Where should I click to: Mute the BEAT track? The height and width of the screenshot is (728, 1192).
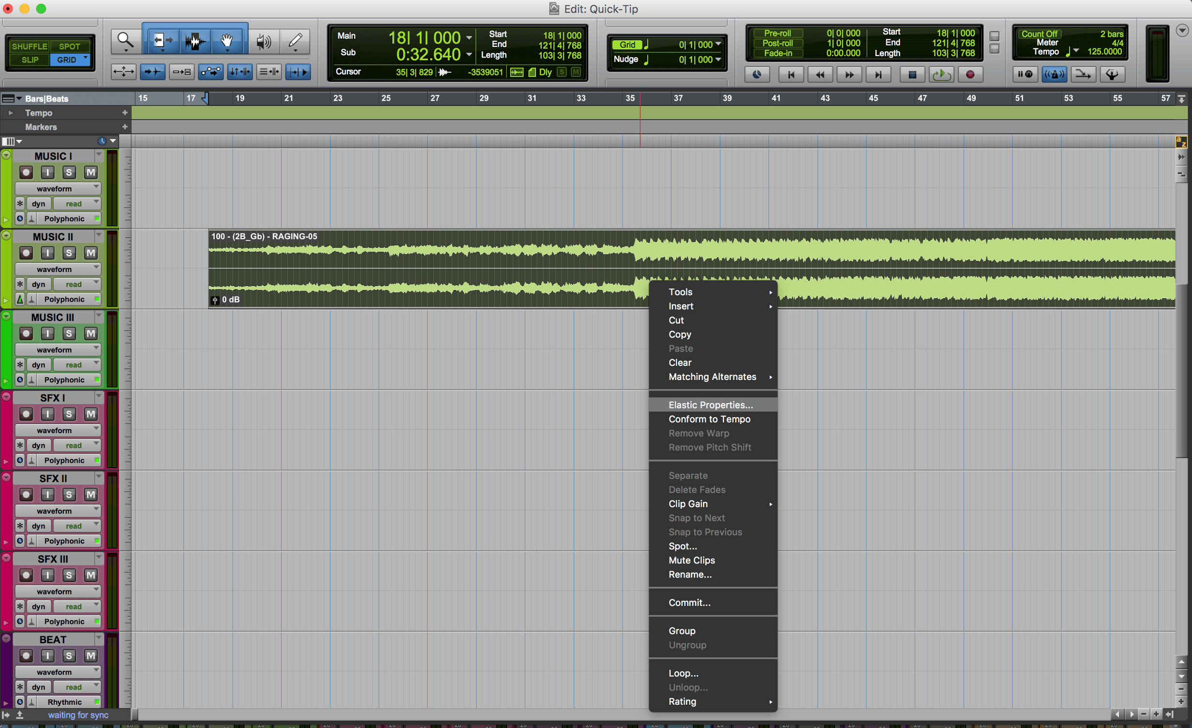90,655
